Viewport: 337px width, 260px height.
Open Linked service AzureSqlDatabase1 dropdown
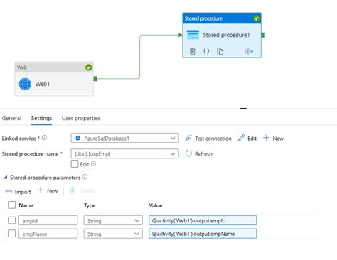[124, 138]
